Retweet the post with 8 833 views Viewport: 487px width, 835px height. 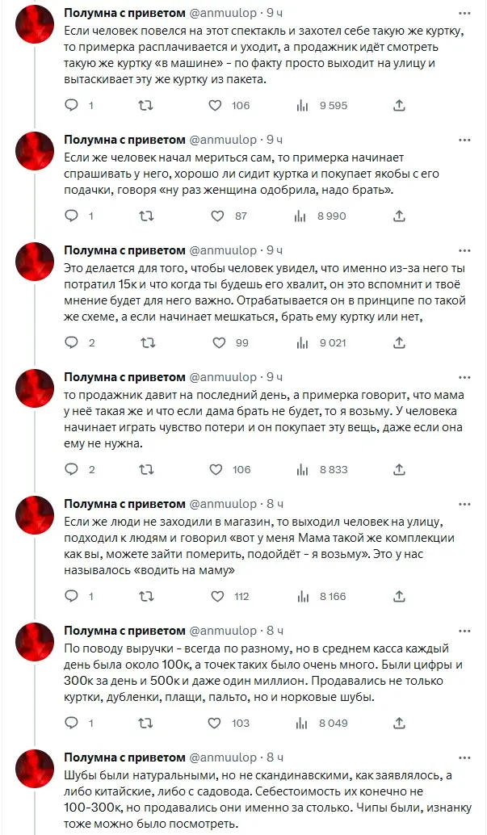coord(145,469)
